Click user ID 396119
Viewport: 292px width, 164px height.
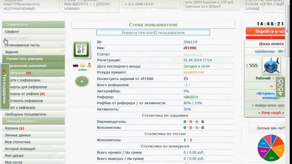pos(190,42)
